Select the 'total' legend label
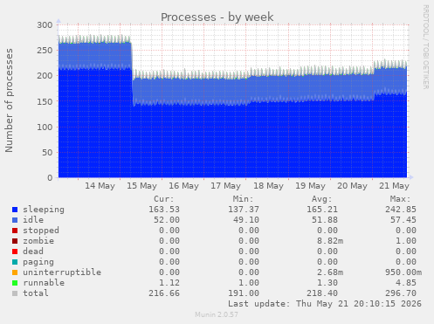 pos(36,293)
